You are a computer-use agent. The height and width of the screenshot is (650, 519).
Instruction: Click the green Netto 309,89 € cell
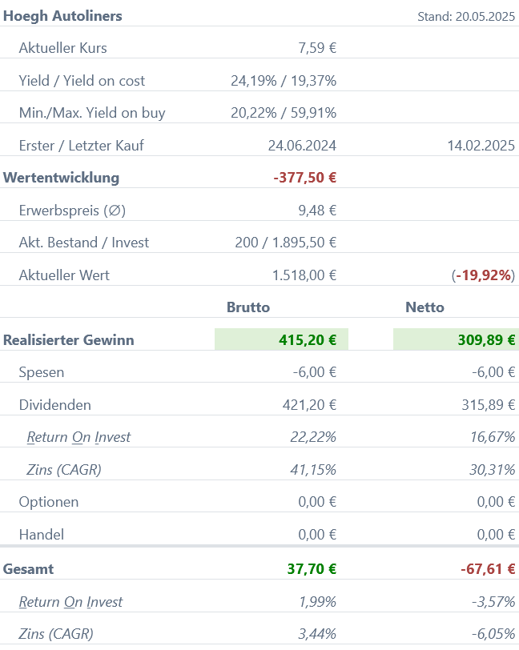click(456, 339)
